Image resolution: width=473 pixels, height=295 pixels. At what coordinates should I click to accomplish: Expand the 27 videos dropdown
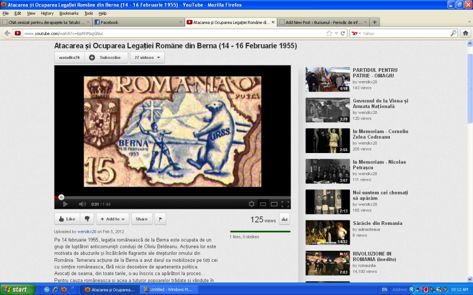coord(147,58)
